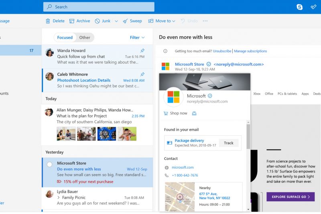Open the child photo thumbnail
Image resolution: width=321 pixels, height=214 pixels.
click(x=127, y=134)
